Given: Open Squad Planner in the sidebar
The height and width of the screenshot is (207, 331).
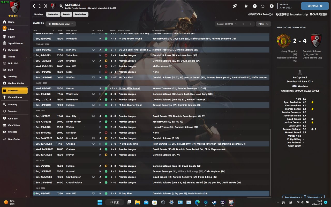Looking at the screenshot, I should [x=14, y=43].
